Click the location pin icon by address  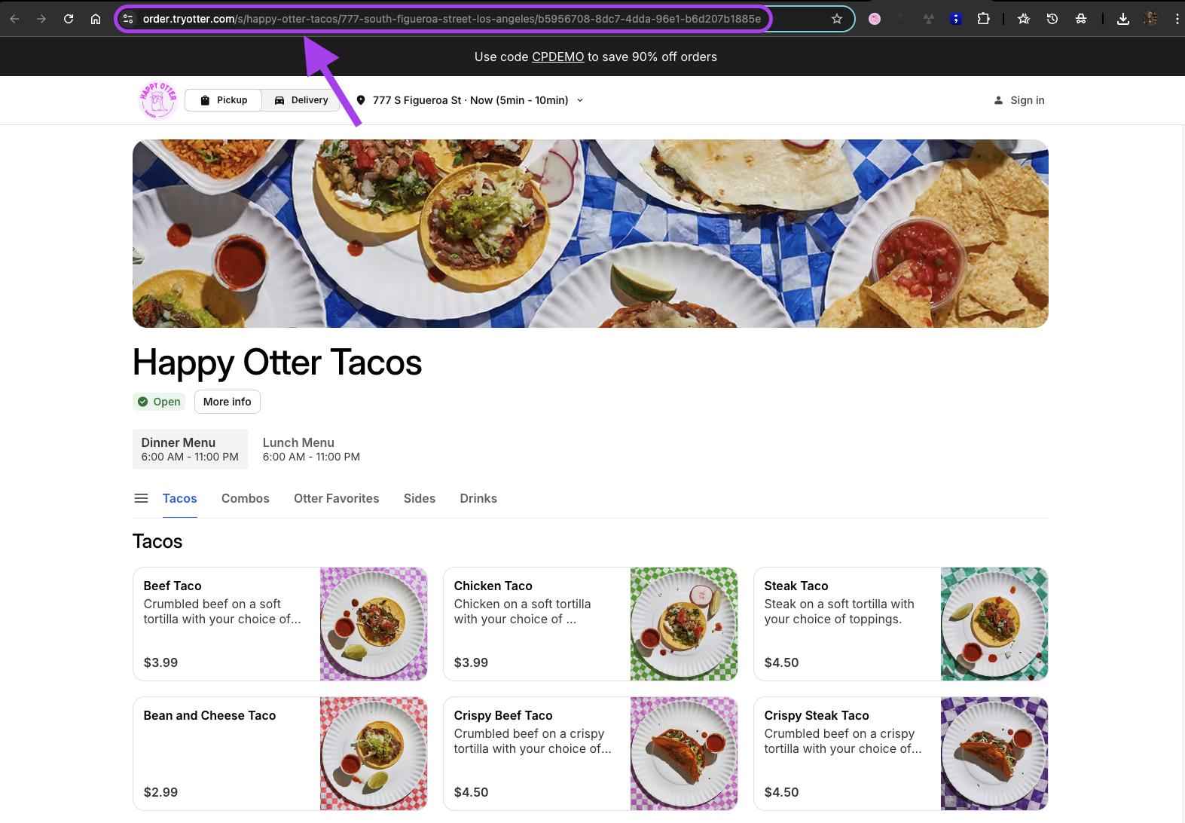click(361, 100)
